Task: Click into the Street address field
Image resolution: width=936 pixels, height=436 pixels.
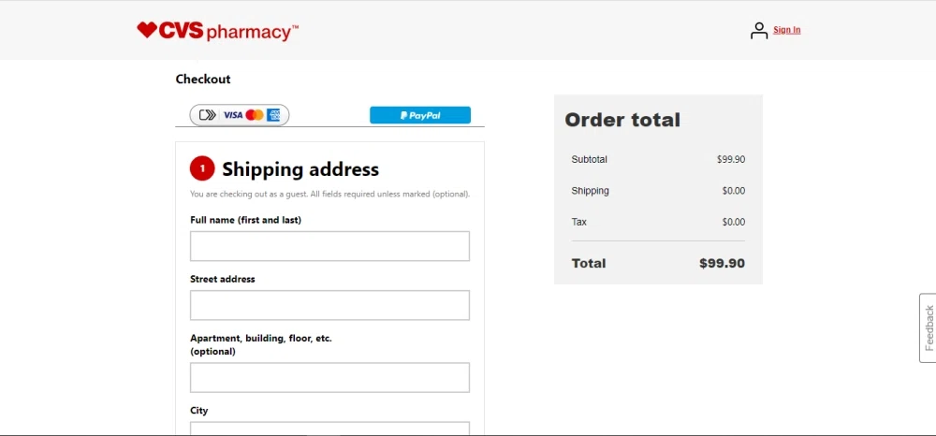Action: click(x=329, y=305)
